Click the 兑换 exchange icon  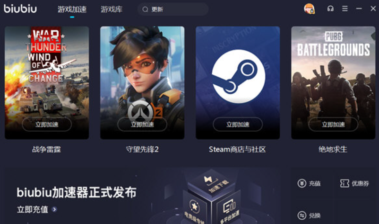(x=301, y=215)
